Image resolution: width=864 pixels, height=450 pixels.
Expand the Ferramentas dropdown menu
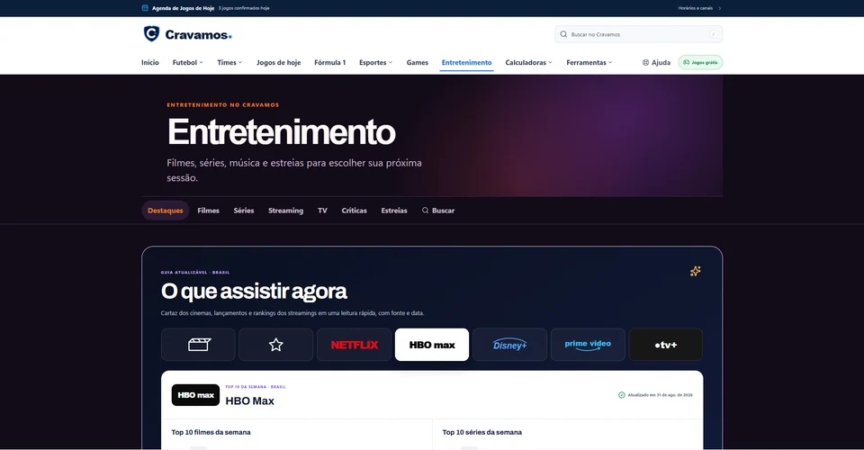click(589, 62)
